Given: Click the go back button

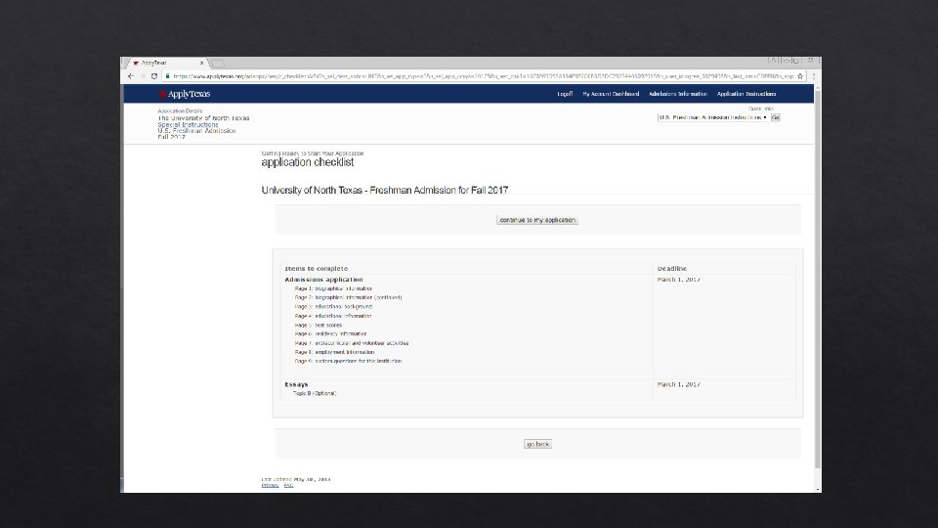Looking at the screenshot, I should 537,444.
